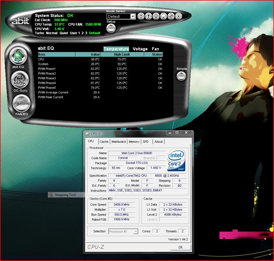
Task: Click the Value column header
Action: pyautogui.click(x=88, y=54)
